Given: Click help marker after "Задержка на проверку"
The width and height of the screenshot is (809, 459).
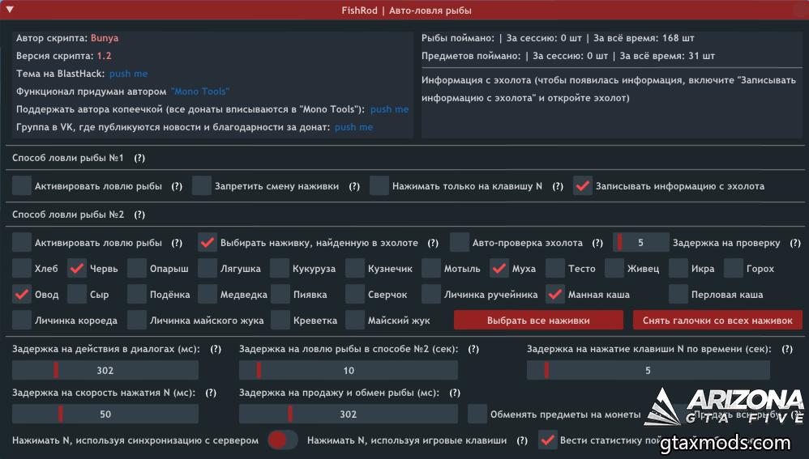Looking at the screenshot, I should click(795, 243).
